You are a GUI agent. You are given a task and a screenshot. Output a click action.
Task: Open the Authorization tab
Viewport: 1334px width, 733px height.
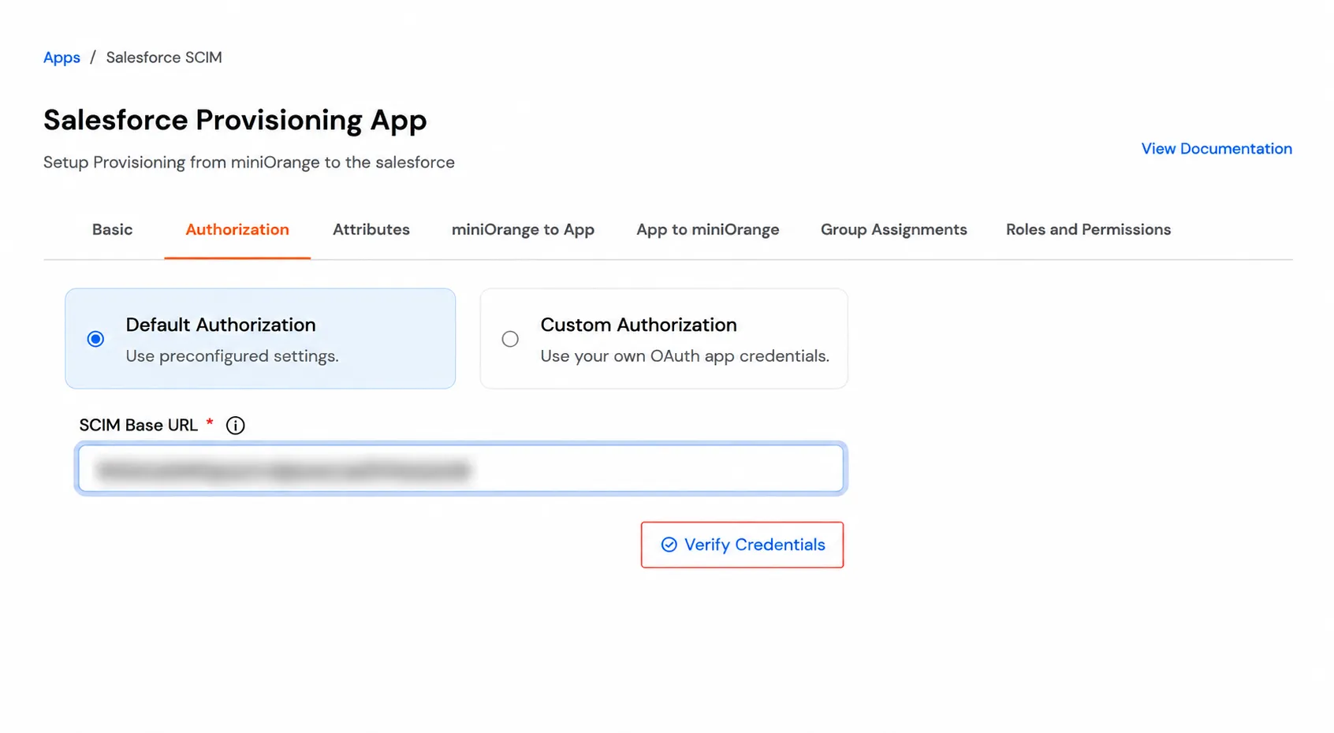pyautogui.click(x=237, y=229)
